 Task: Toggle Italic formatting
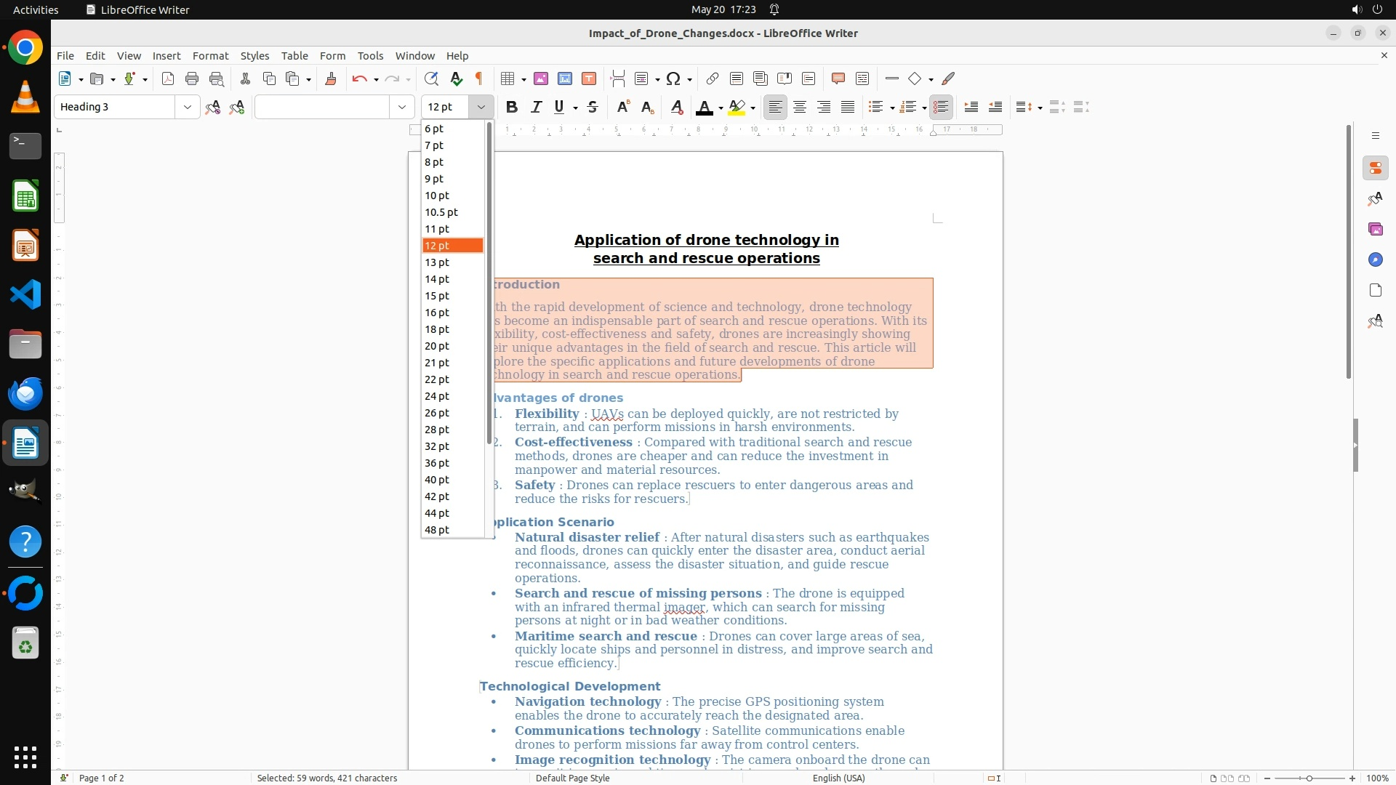click(x=537, y=107)
